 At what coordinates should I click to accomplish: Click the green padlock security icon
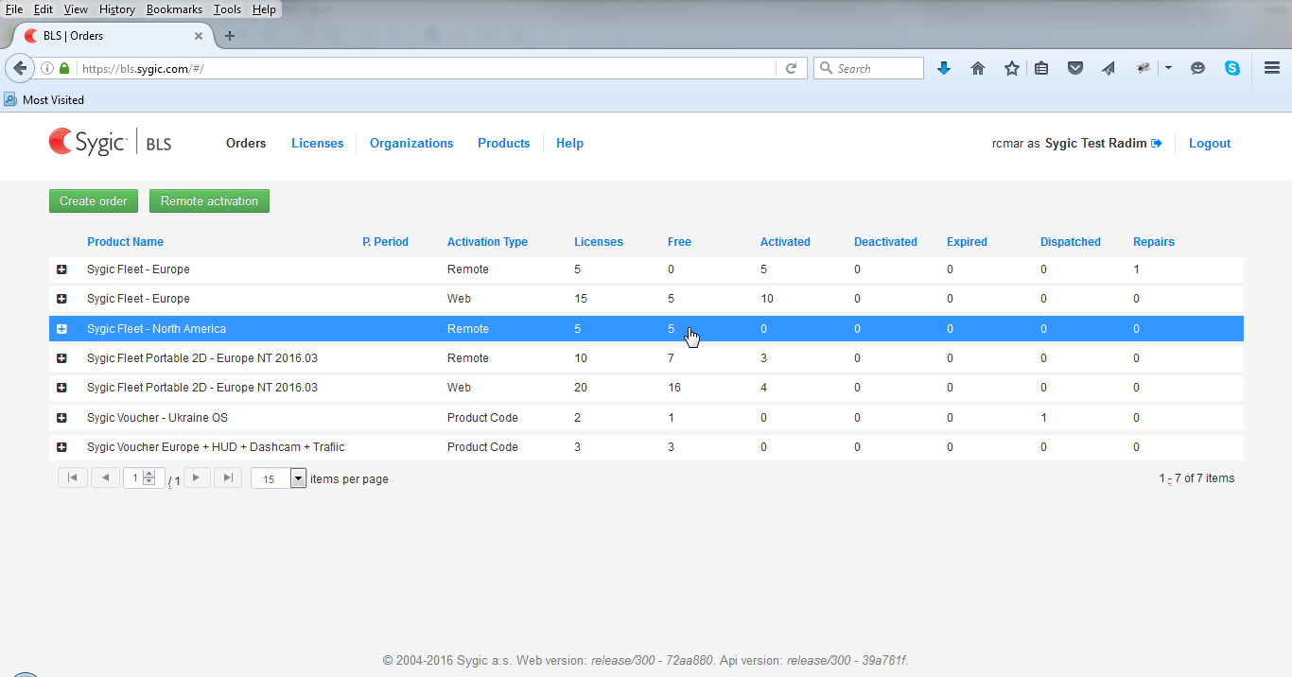[x=64, y=68]
